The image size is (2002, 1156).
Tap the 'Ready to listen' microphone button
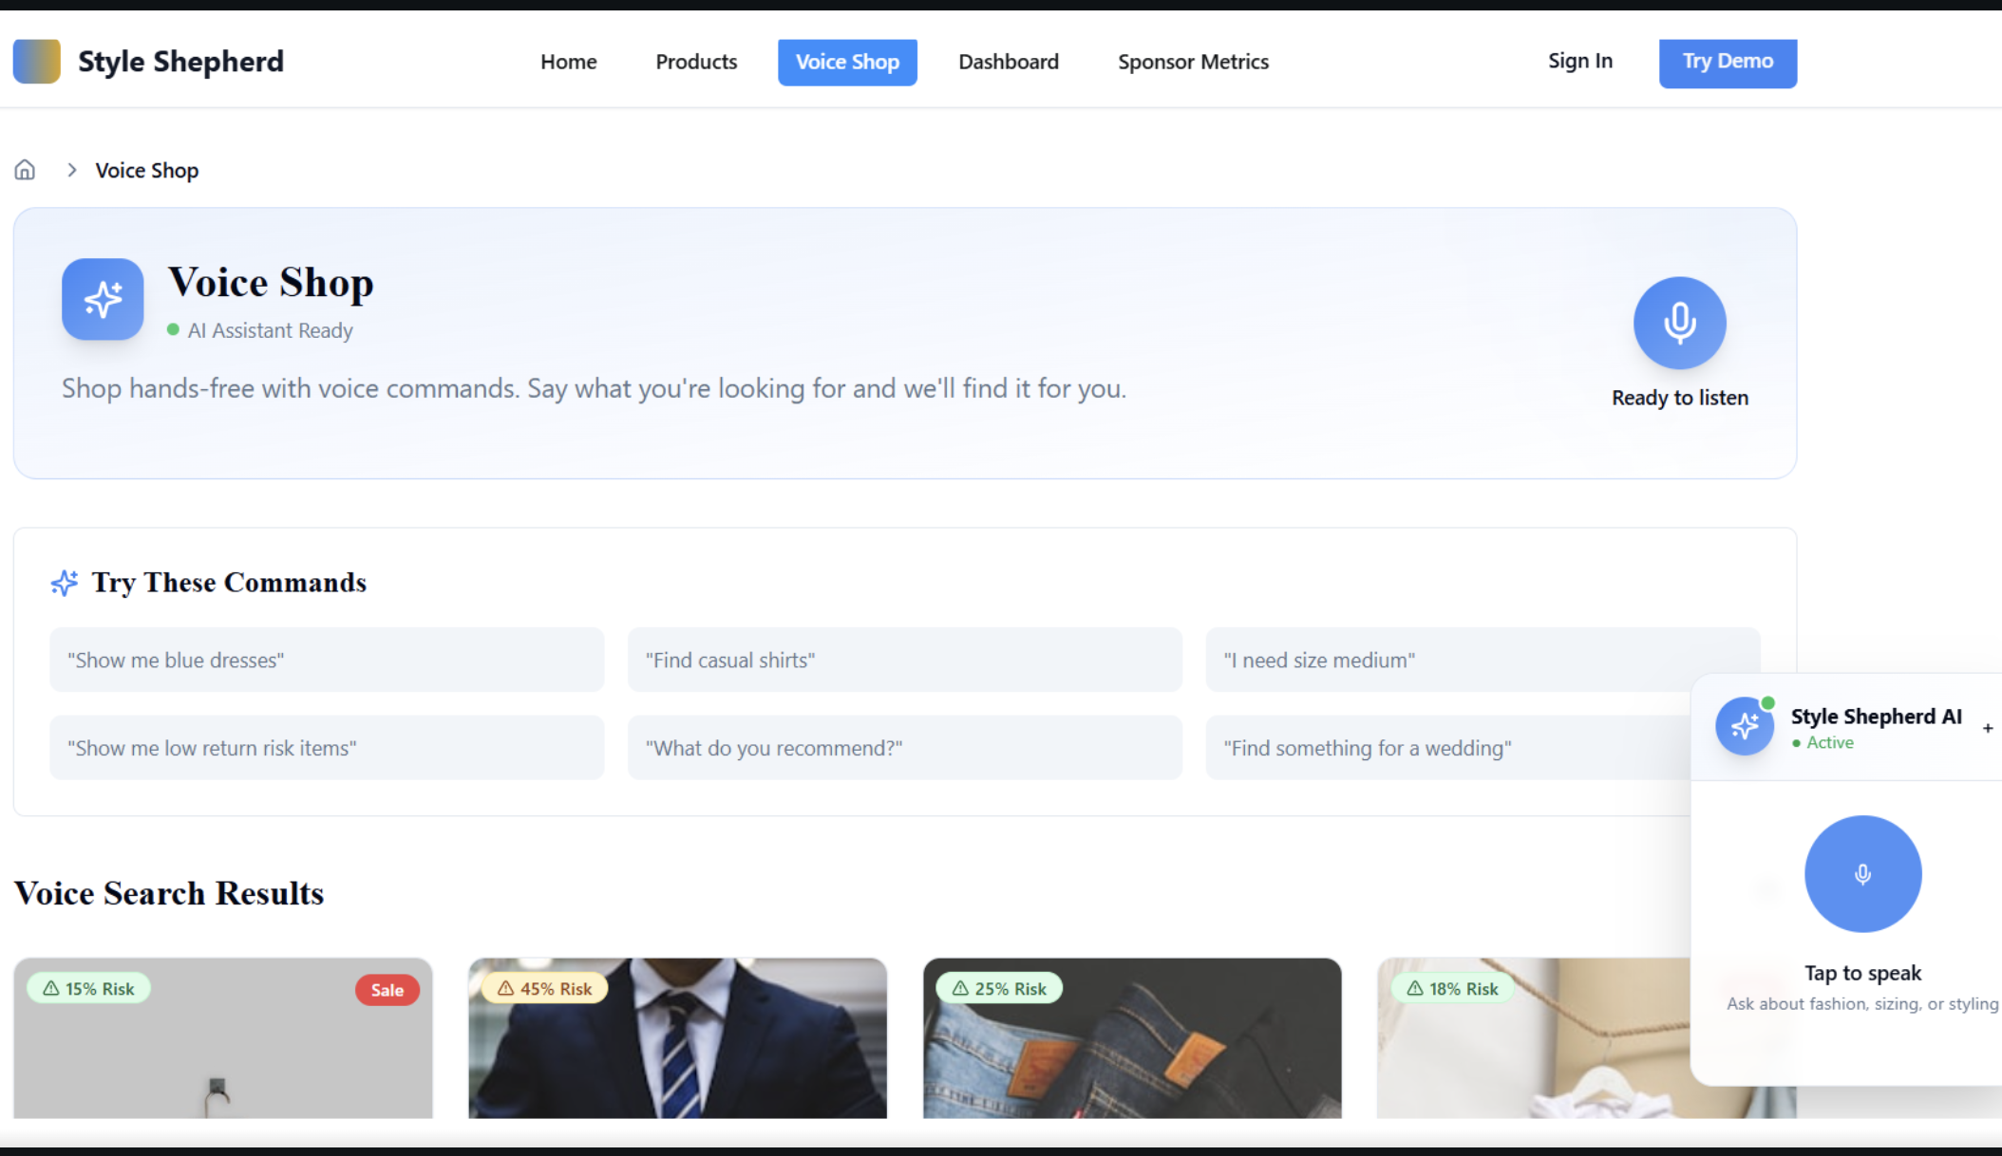pyautogui.click(x=1679, y=323)
